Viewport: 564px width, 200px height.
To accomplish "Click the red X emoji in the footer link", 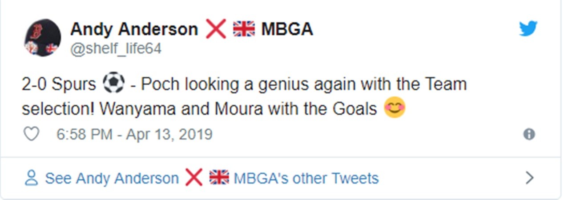I will [x=193, y=178].
